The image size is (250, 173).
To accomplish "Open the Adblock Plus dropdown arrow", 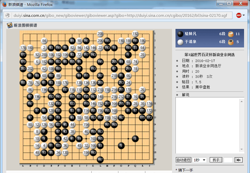I will pos(243,15).
